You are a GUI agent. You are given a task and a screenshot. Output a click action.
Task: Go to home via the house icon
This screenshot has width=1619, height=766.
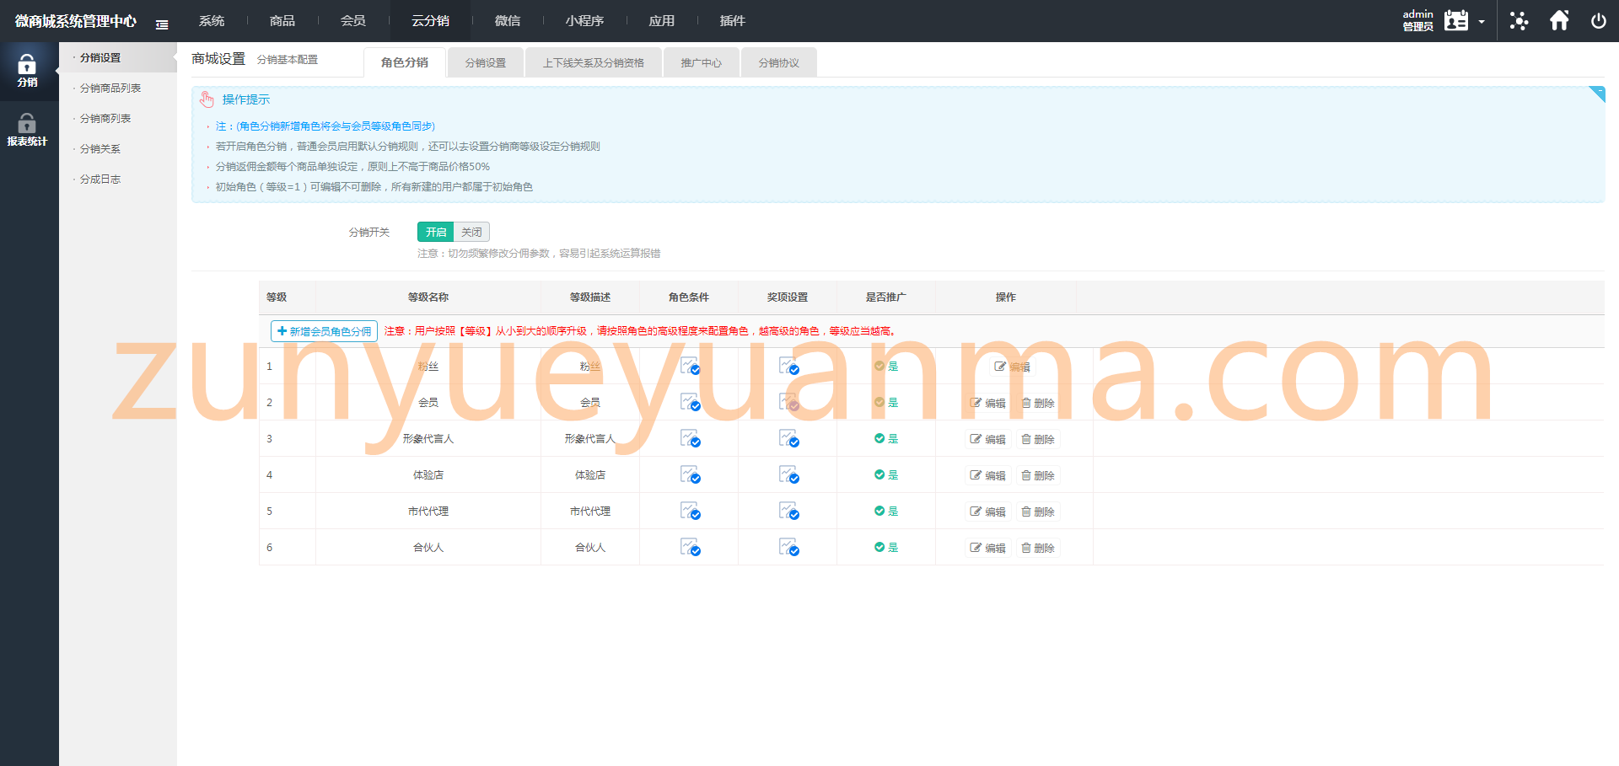pyautogui.click(x=1559, y=20)
